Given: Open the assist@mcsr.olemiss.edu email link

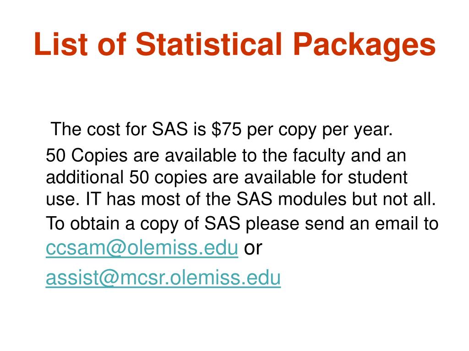Looking at the screenshot, I should pyautogui.click(x=163, y=278).
